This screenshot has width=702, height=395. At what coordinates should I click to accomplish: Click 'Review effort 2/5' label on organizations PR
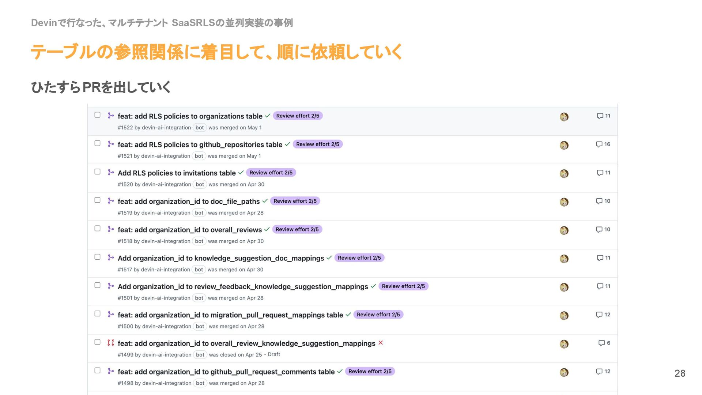(298, 116)
